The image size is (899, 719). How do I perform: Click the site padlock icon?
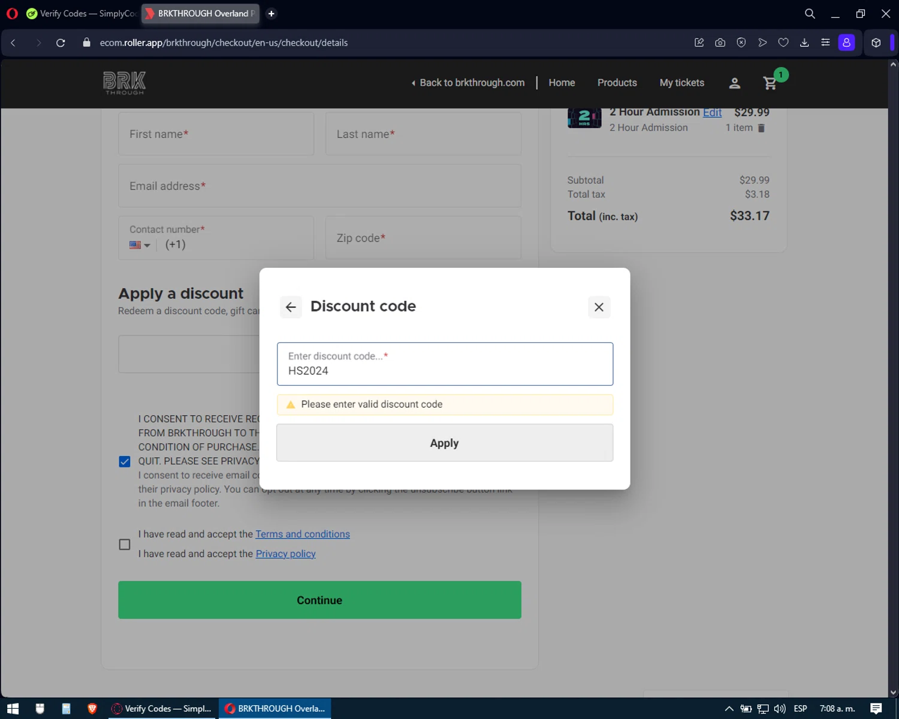pos(86,43)
